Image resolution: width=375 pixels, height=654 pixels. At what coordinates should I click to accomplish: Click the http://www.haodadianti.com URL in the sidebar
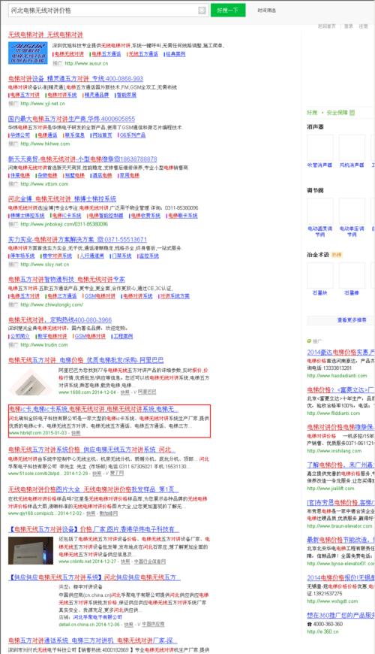click(337, 376)
